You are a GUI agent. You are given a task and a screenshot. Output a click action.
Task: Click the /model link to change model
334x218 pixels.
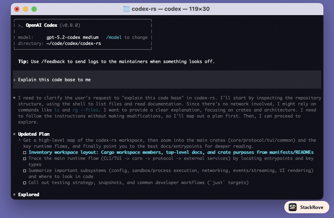coord(114,37)
